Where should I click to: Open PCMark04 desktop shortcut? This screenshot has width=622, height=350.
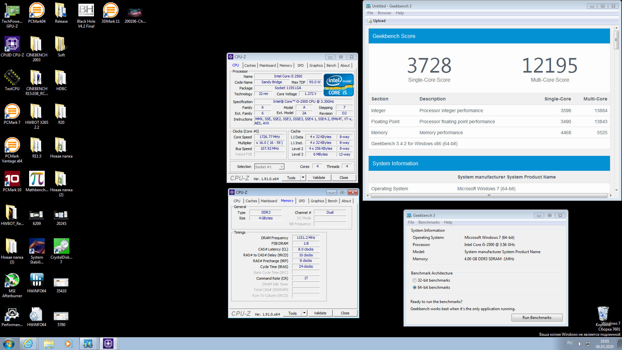(37, 13)
